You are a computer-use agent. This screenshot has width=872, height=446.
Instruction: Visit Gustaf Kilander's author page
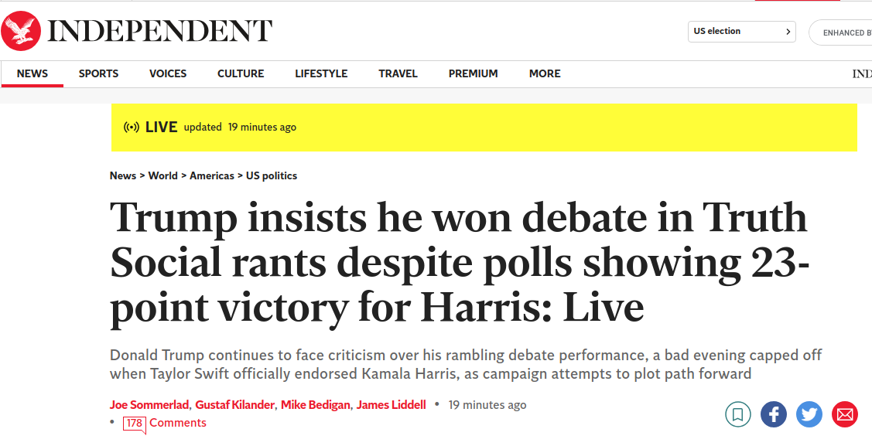pyautogui.click(x=234, y=405)
